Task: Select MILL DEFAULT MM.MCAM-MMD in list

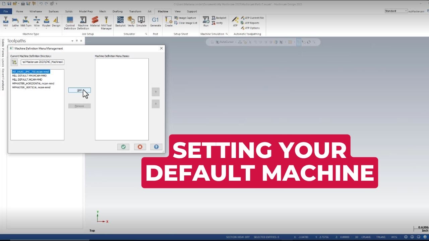Action: tap(29, 76)
